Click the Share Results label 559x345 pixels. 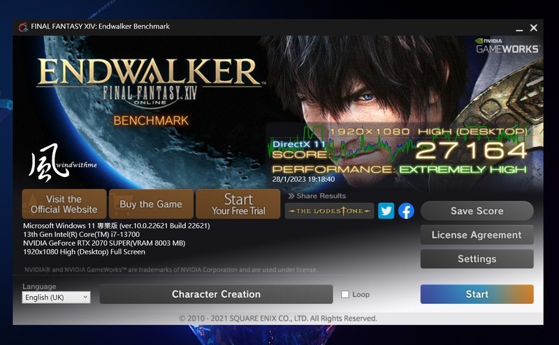point(317,196)
